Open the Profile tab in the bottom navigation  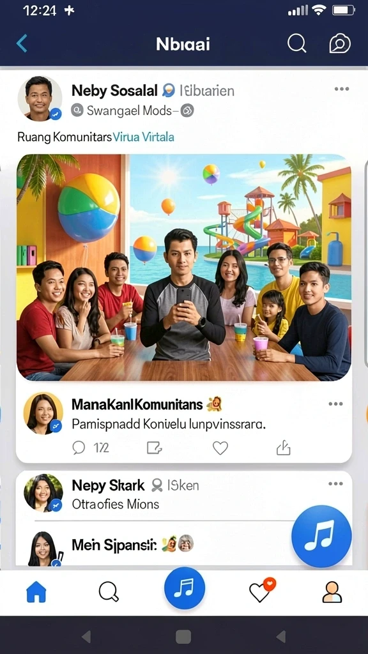click(332, 592)
